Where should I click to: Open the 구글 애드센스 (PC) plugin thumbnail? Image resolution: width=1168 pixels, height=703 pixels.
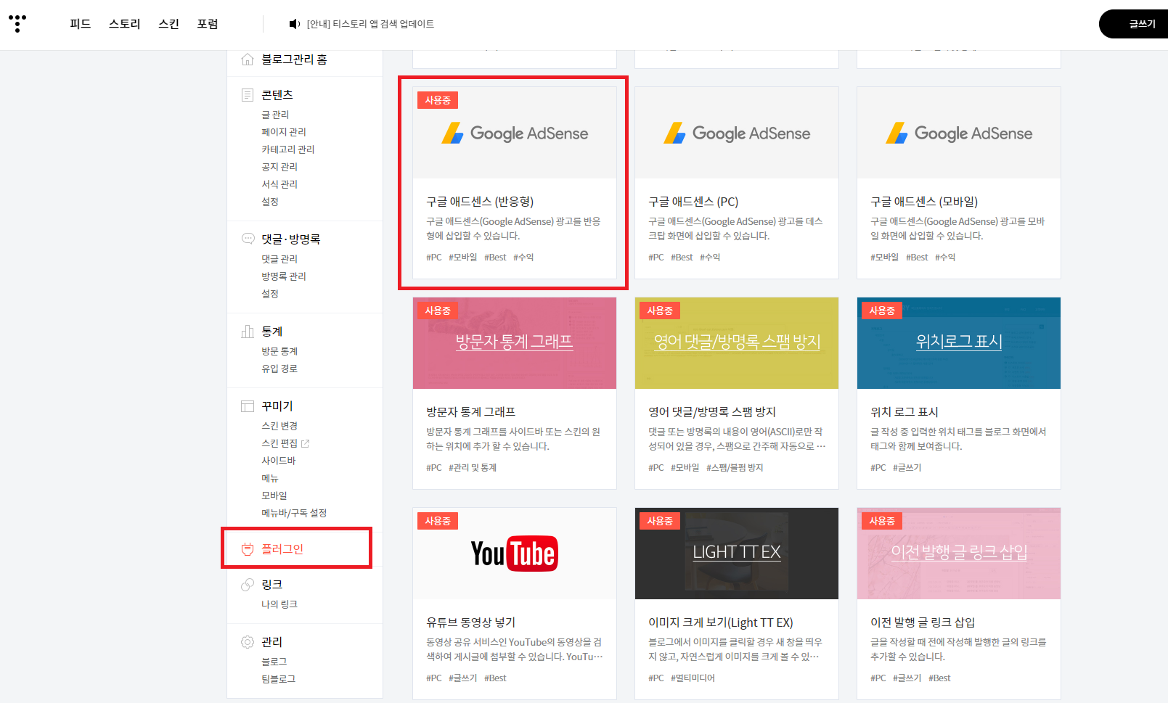tap(737, 133)
